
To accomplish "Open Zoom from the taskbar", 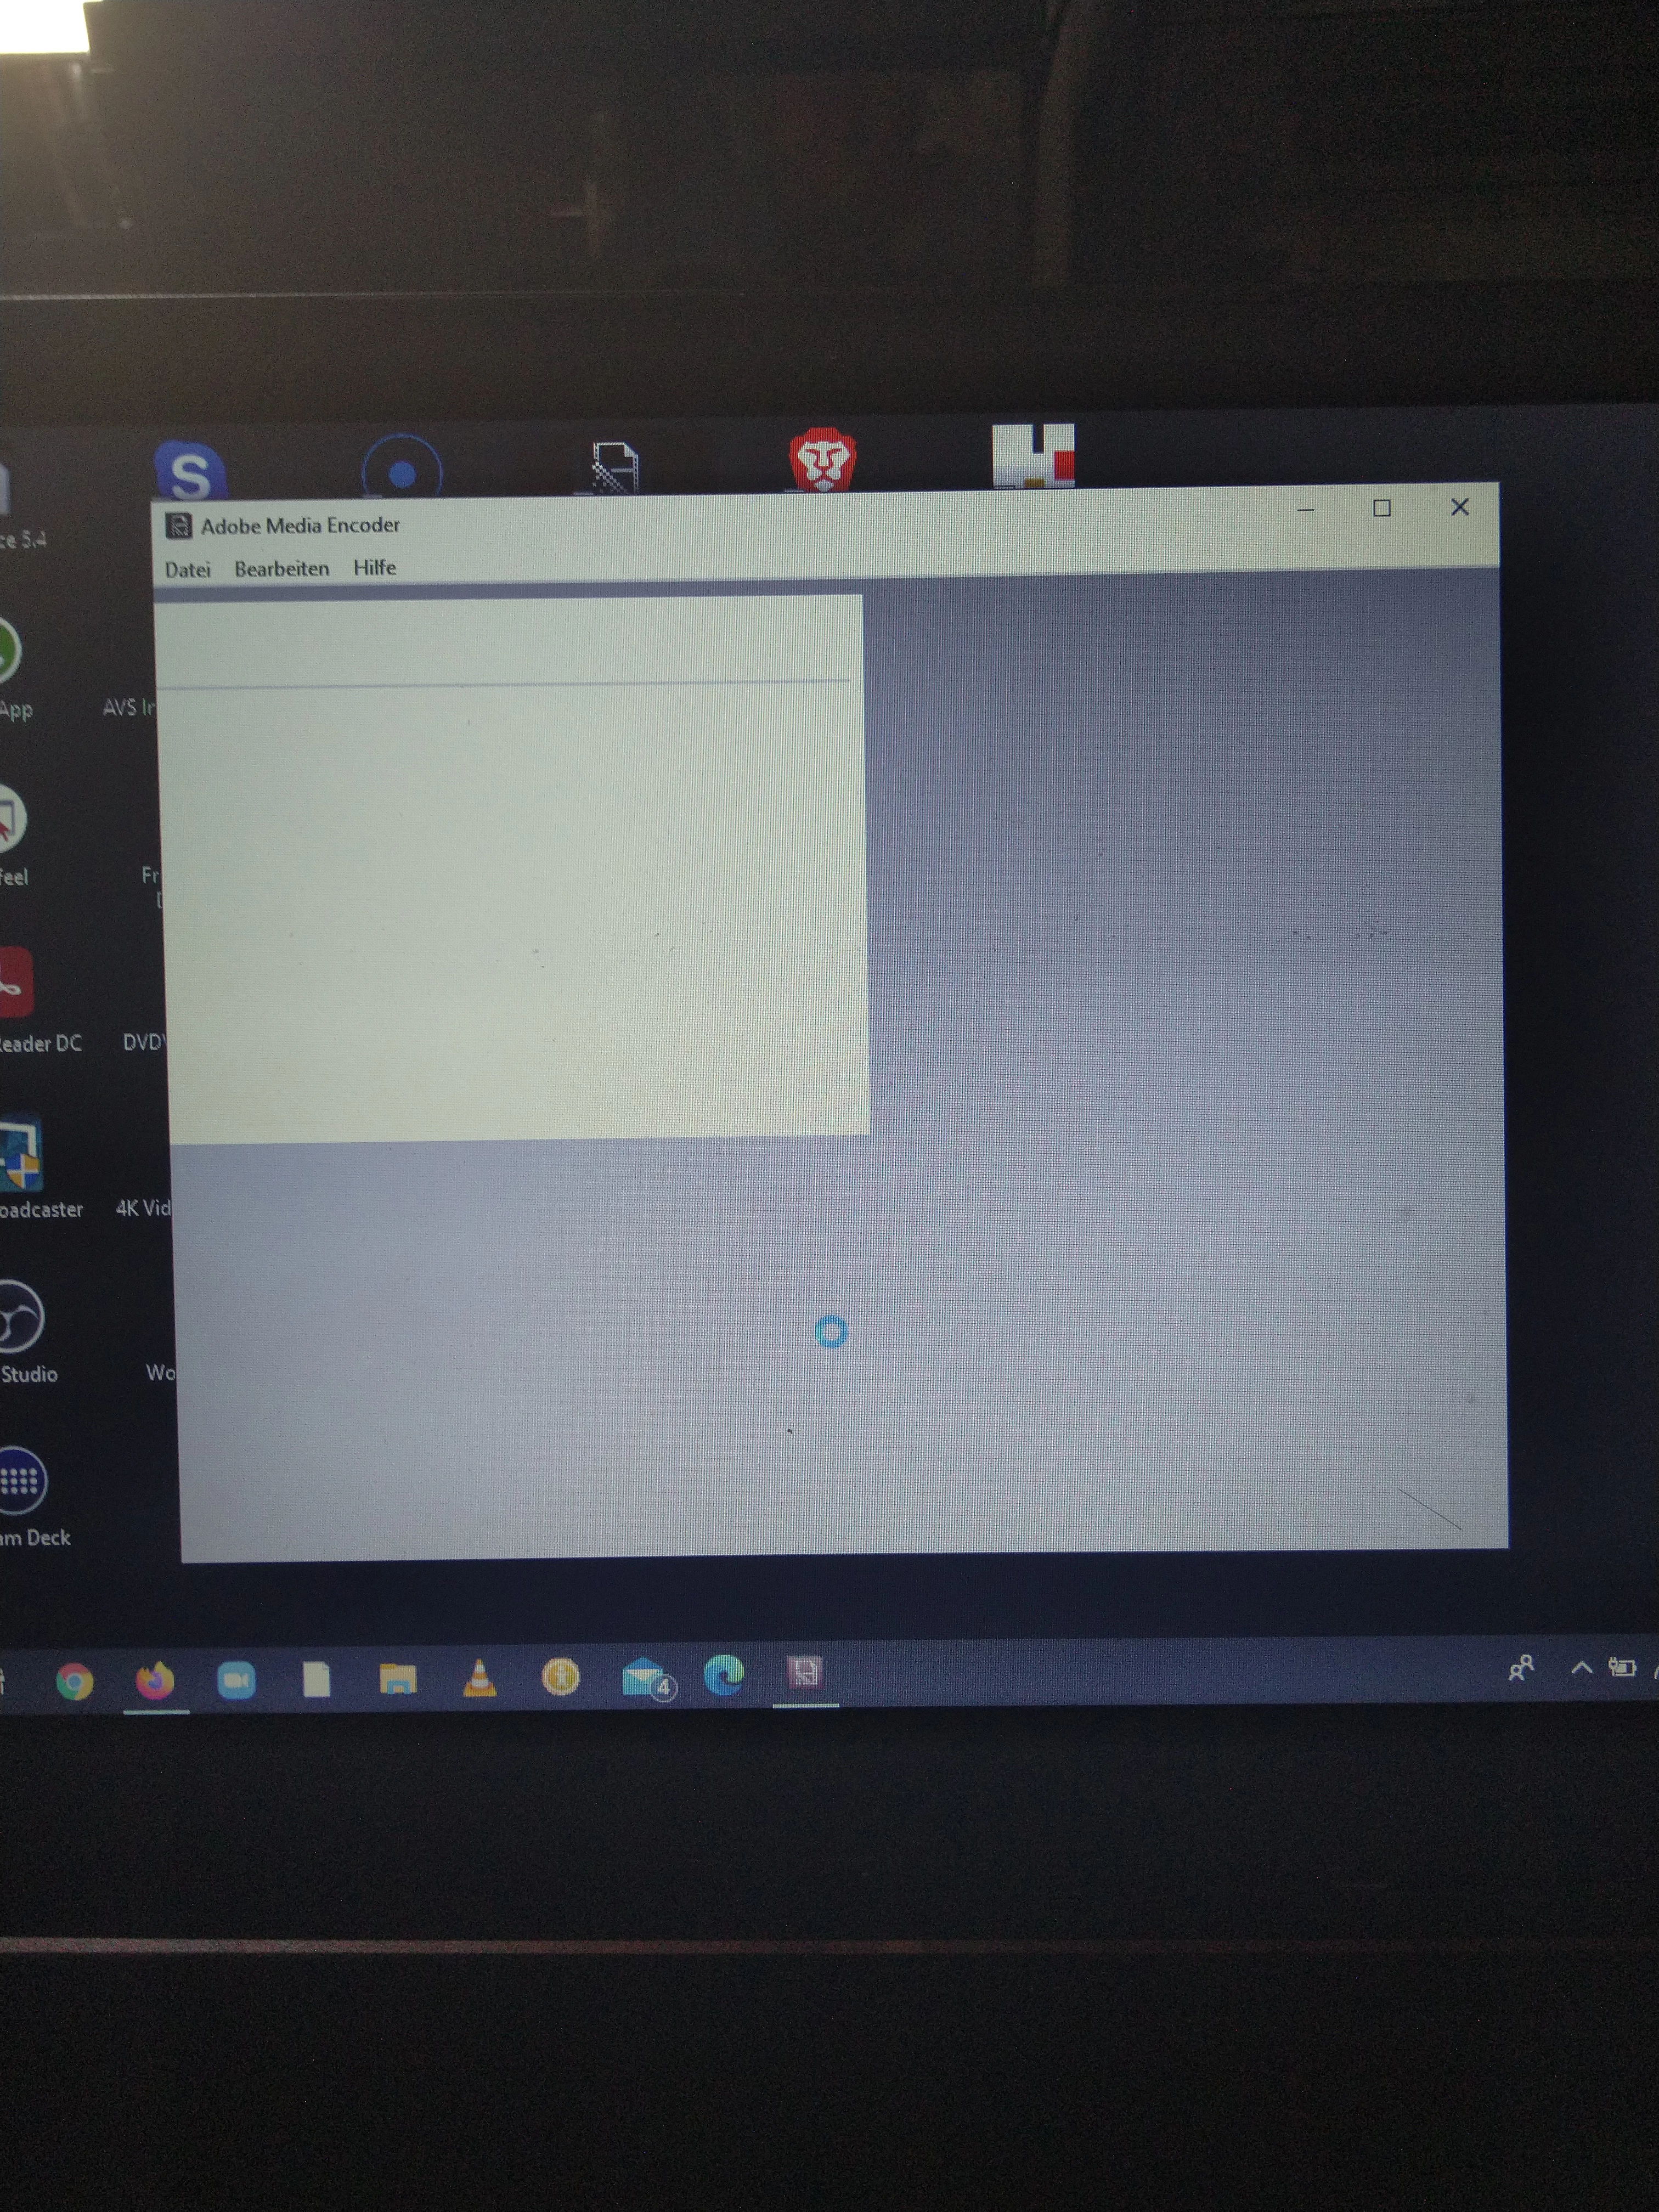I will (236, 1680).
